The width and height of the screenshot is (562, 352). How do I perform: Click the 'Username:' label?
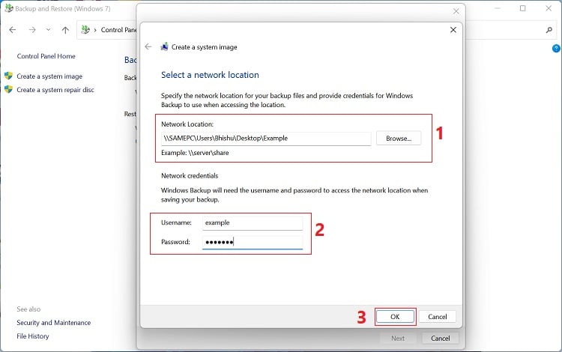pyautogui.click(x=176, y=222)
